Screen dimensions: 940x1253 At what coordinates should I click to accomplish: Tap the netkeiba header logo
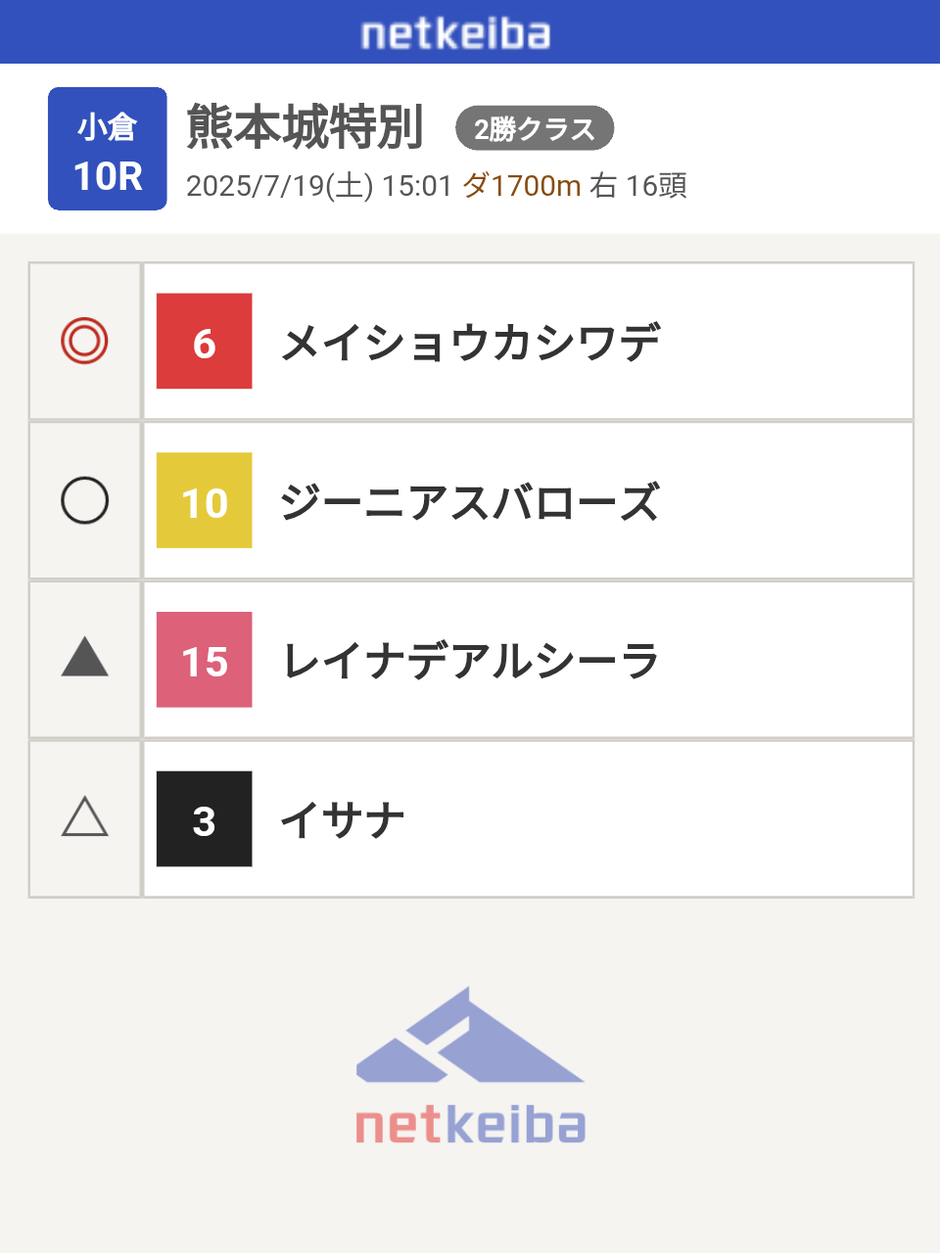tap(455, 33)
